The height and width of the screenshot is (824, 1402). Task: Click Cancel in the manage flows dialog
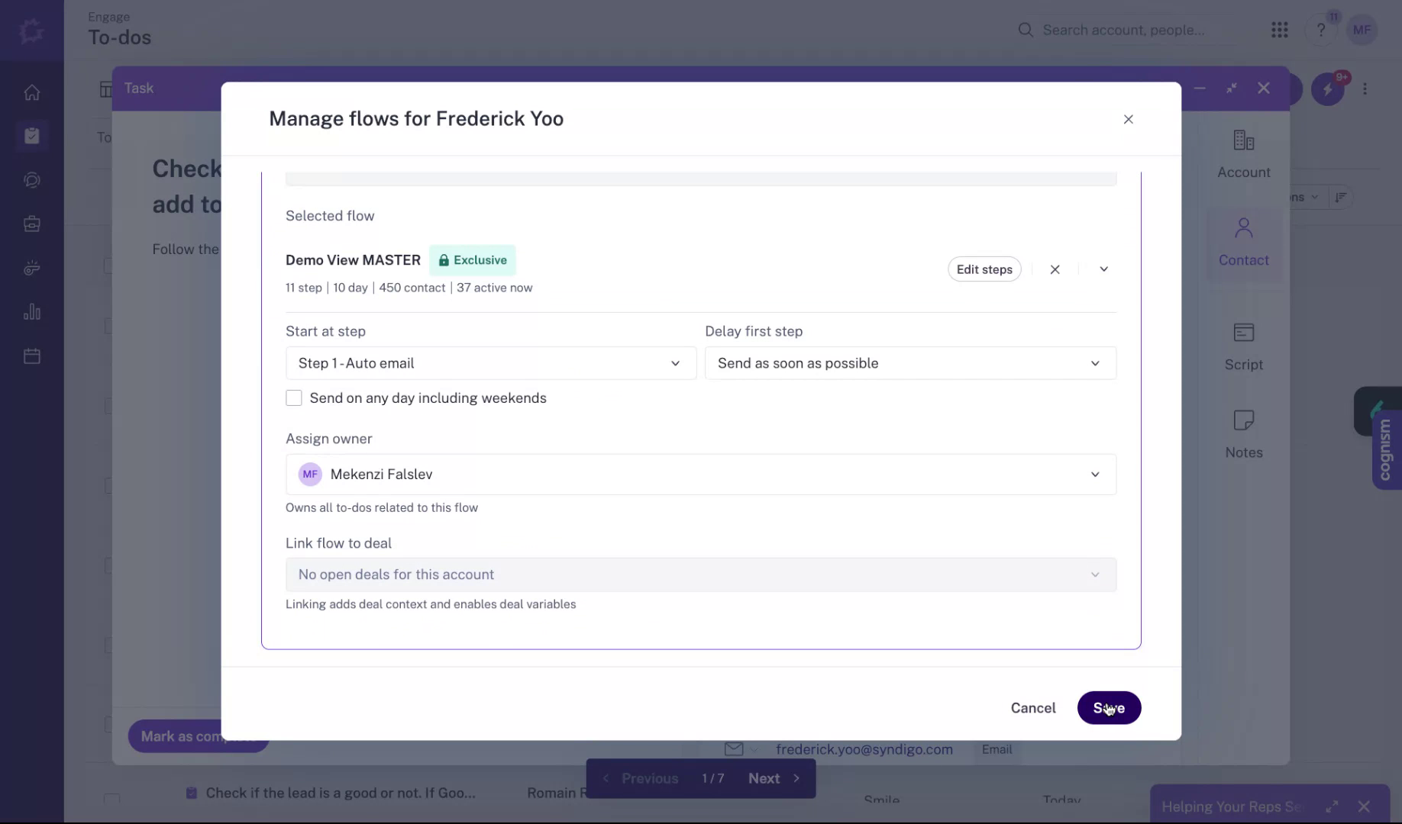pyautogui.click(x=1032, y=708)
